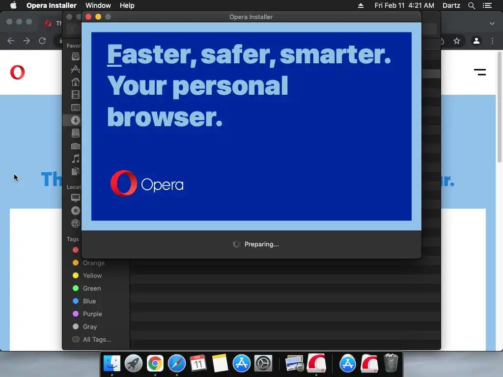
Task: Open Trash from the Dock
Action: pos(391,363)
